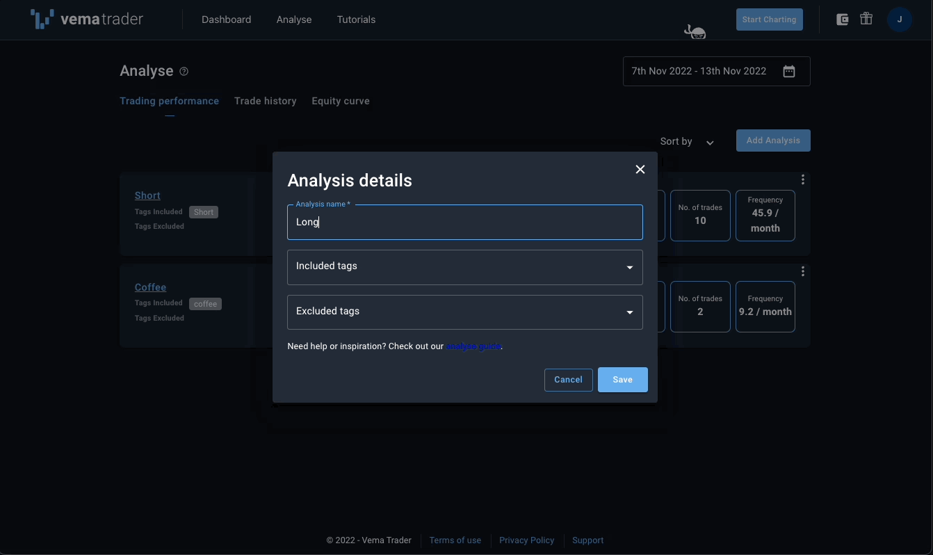Open Privacy Policy footer link
The height and width of the screenshot is (555, 933).
pos(527,540)
